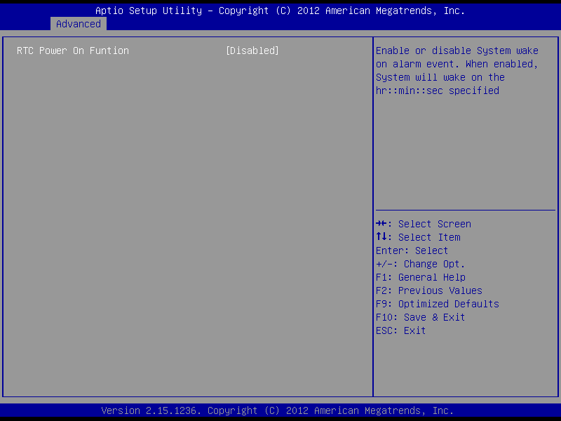Select the Advanced tab

[x=79, y=24]
